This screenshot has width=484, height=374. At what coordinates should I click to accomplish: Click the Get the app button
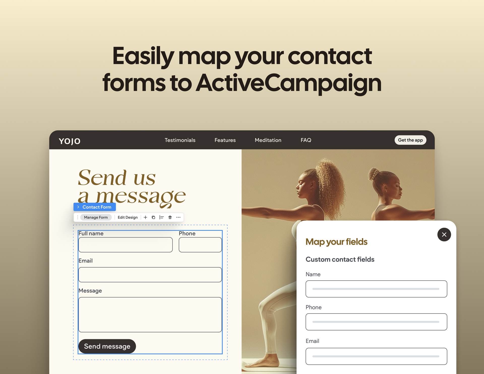410,140
